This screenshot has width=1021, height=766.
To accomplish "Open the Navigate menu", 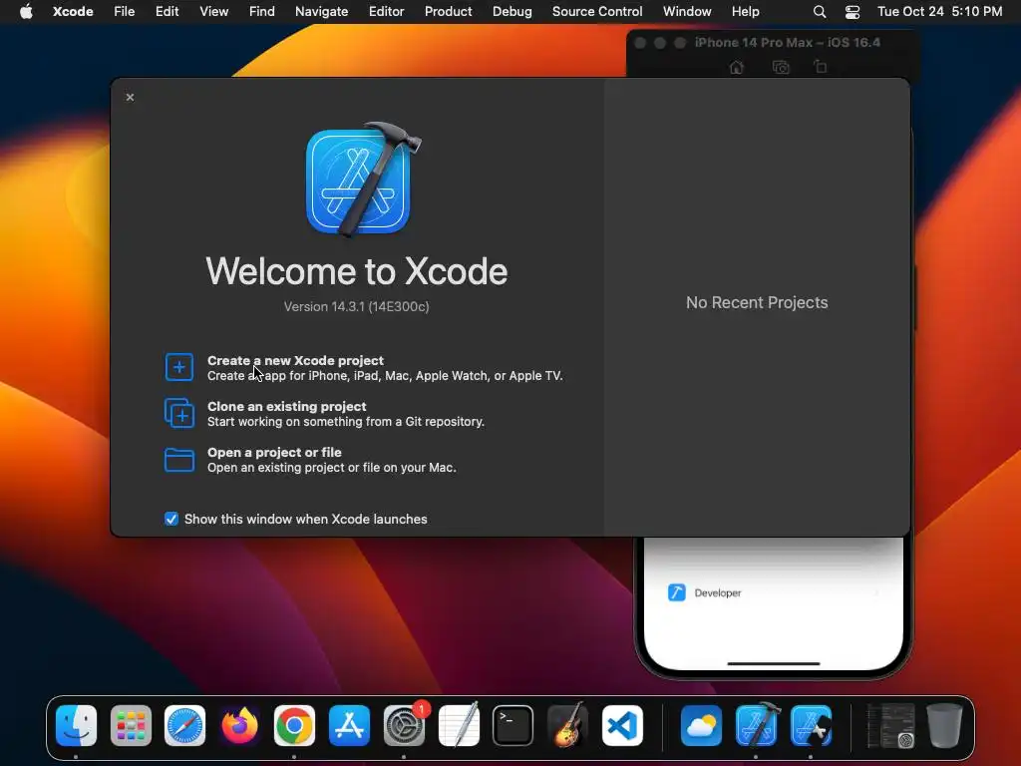I will 322,12.
